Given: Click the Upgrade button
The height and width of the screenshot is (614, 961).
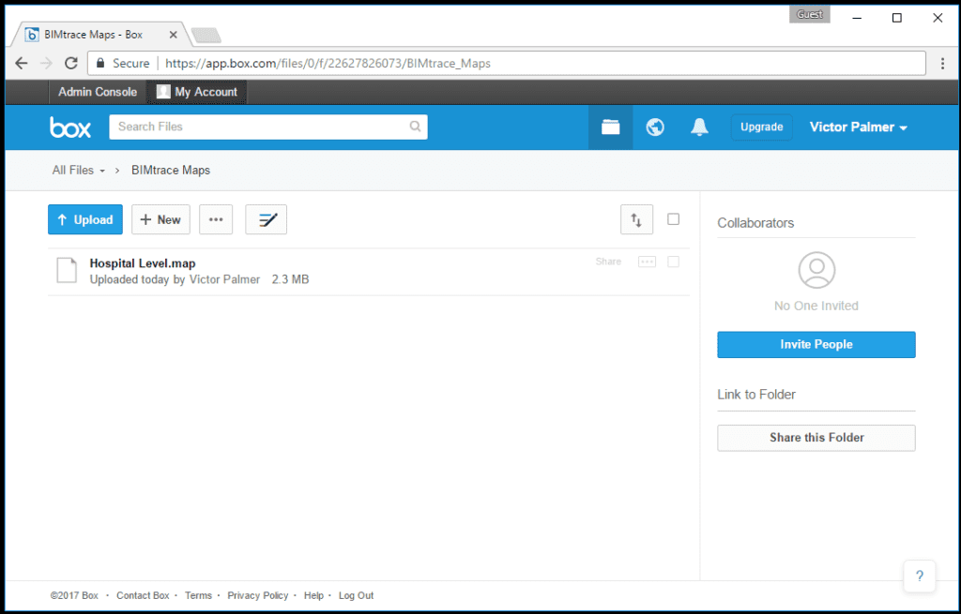Looking at the screenshot, I should [x=762, y=127].
